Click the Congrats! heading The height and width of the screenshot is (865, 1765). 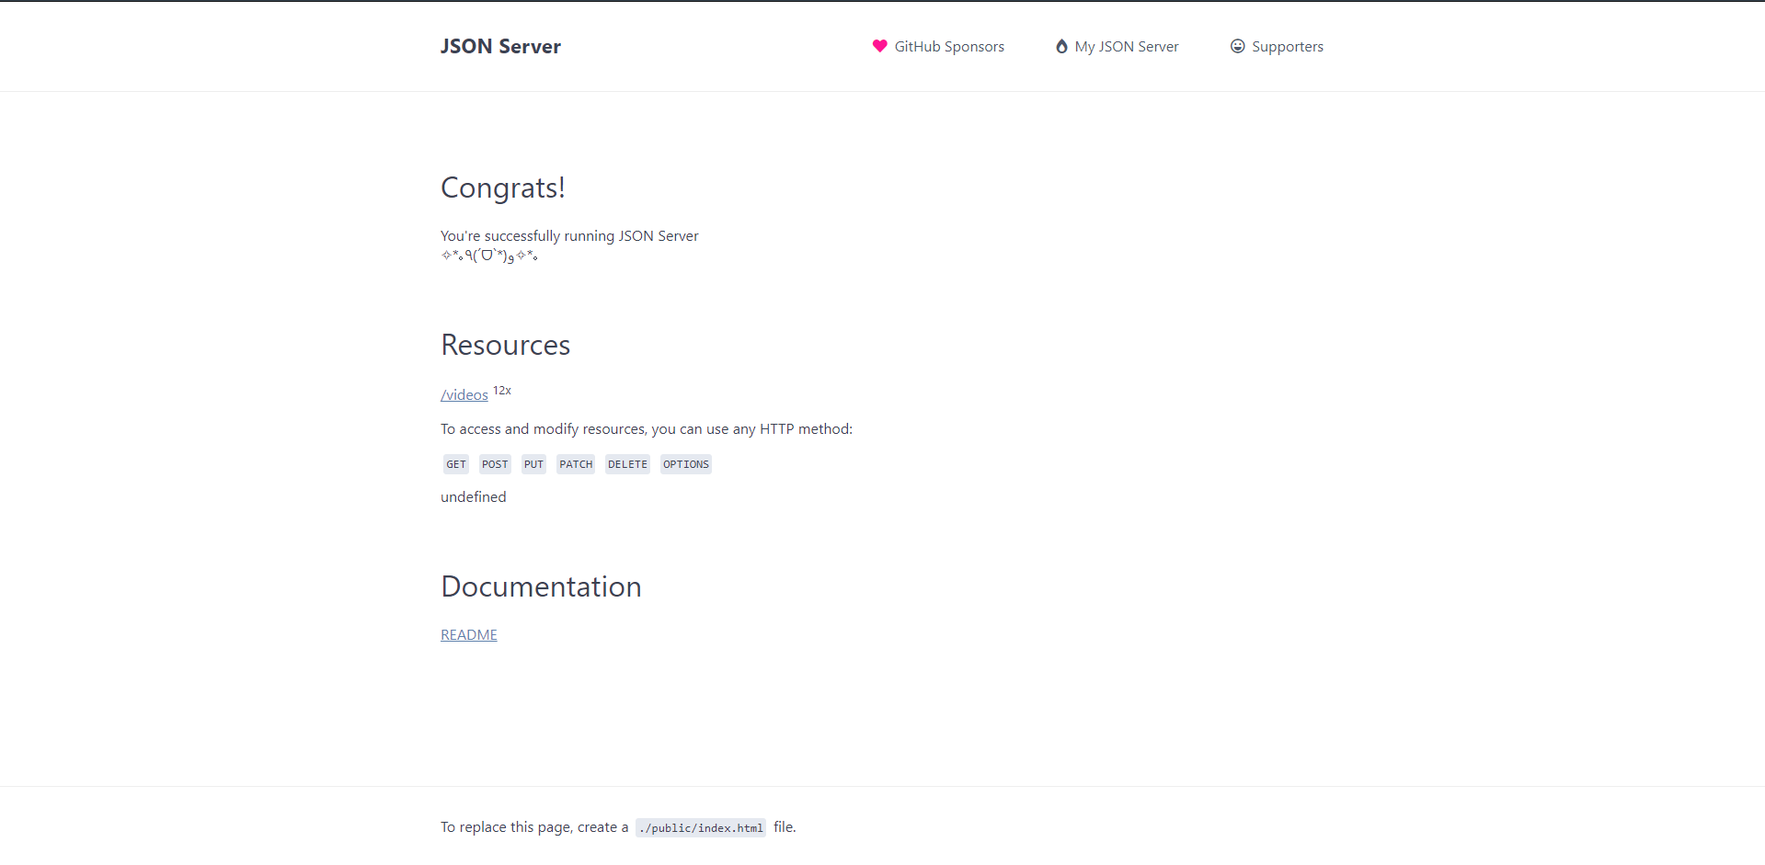(503, 188)
